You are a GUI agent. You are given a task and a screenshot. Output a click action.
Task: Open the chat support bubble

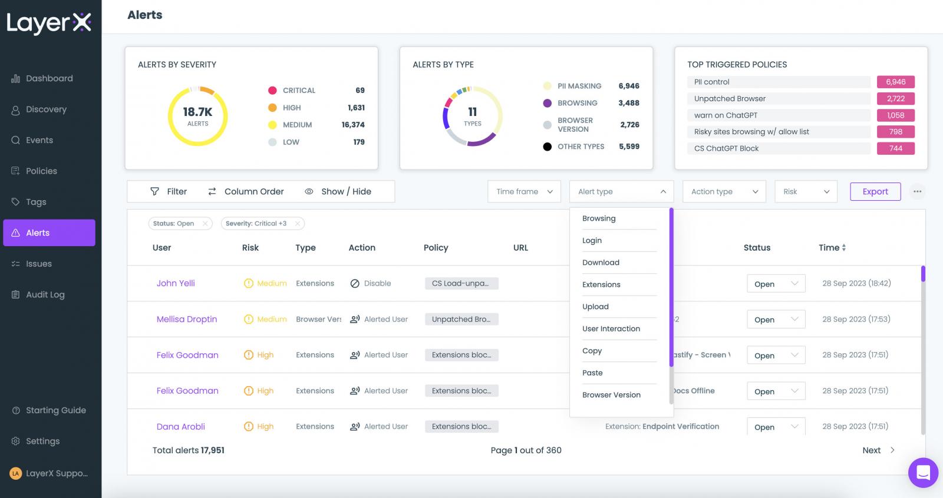tap(923, 472)
